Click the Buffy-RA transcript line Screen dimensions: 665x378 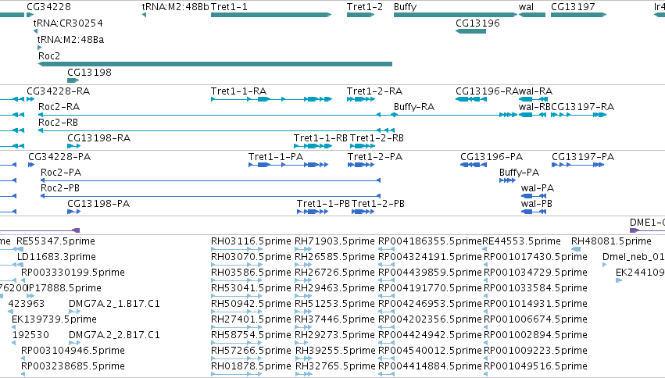454,115
